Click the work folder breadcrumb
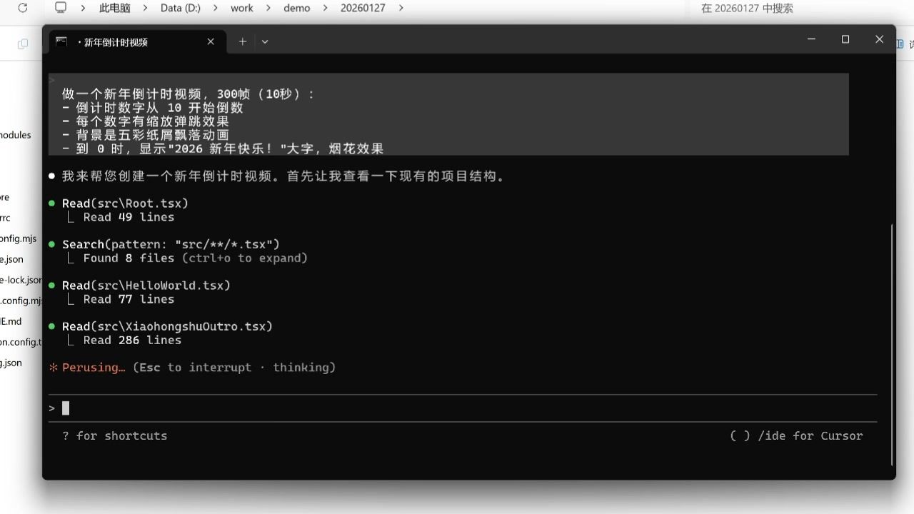This screenshot has width=914, height=514. click(241, 8)
